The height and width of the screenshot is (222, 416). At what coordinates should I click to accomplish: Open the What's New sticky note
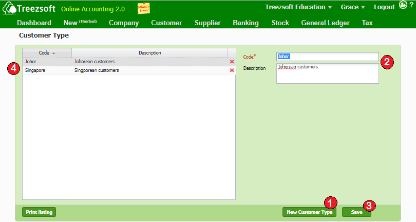click(144, 8)
